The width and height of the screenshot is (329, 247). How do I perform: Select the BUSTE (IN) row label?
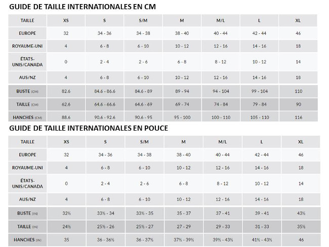click(28, 213)
